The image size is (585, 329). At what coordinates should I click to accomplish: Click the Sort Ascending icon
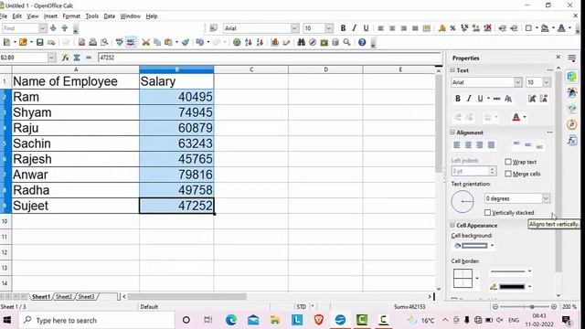[249, 42]
